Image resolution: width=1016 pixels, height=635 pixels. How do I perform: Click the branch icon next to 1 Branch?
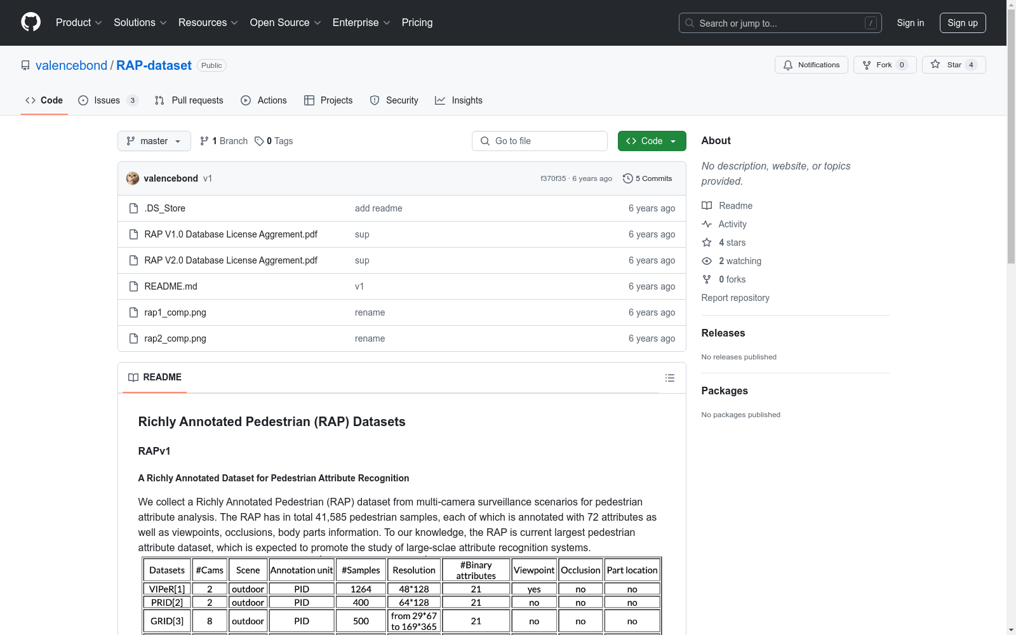click(204, 141)
